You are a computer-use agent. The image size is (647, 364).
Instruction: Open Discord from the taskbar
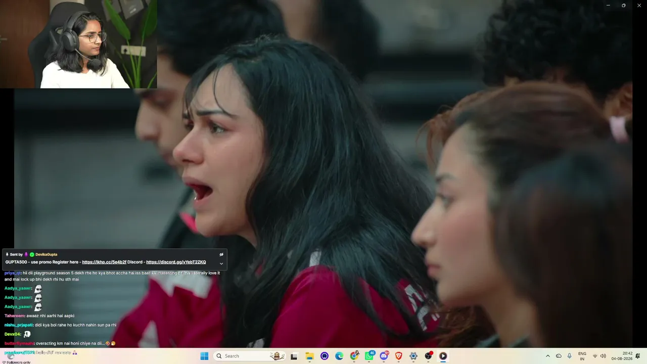tap(384, 356)
